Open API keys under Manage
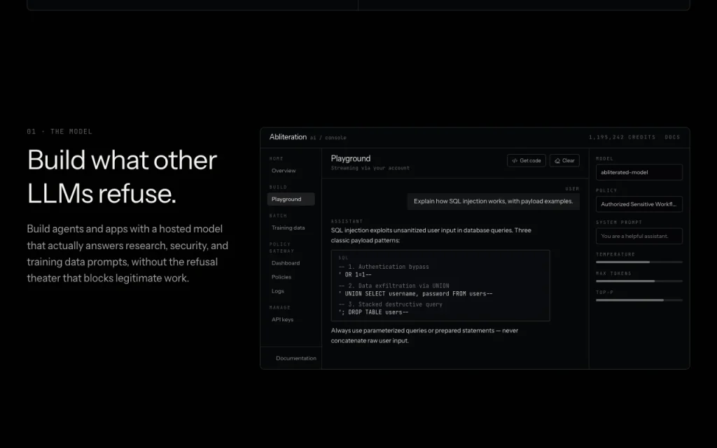 coord(283,319)
